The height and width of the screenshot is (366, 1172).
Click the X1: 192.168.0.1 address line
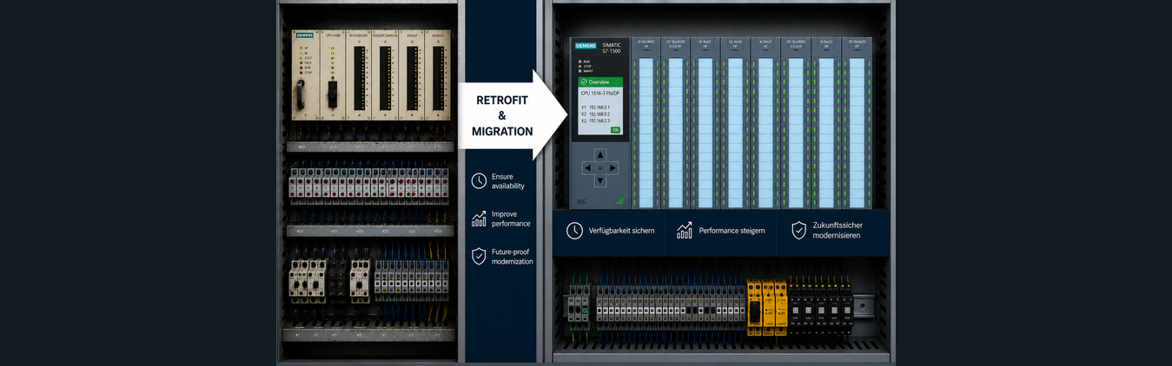tap(595, 107)
